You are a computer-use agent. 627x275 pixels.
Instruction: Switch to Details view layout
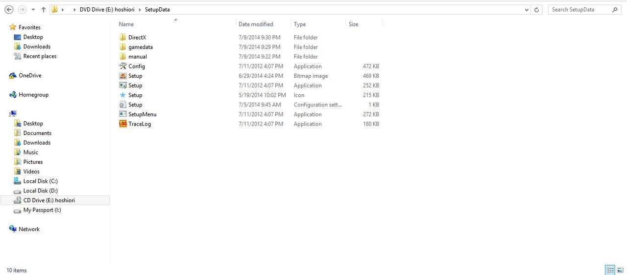610,270
